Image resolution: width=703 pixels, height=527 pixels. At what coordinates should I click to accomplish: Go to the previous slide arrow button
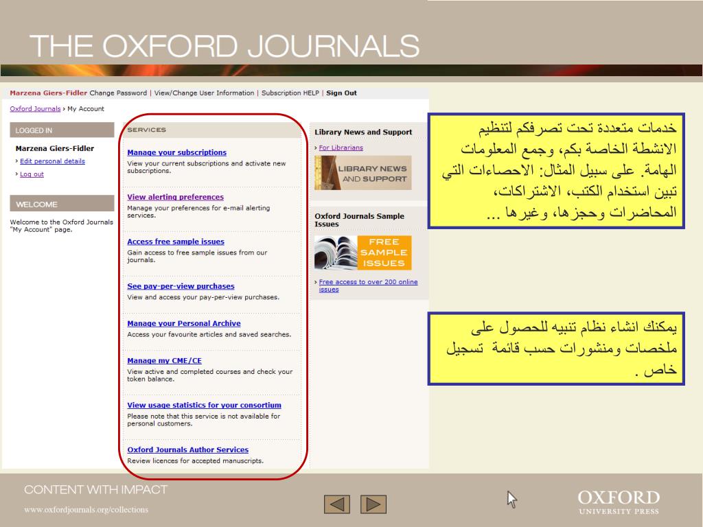pyautogui.click(x=336, y=504)
